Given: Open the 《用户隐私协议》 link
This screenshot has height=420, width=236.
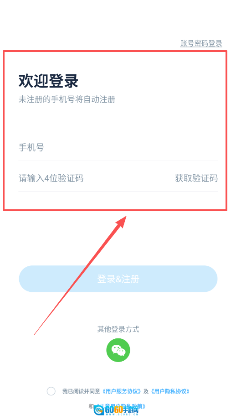Looking at the screenshot, I should [170, 391].
